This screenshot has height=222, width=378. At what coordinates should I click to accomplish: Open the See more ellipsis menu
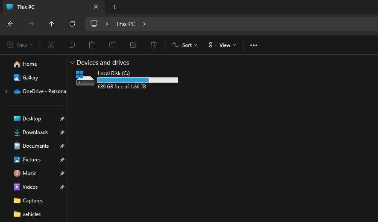tap(254, 45)
